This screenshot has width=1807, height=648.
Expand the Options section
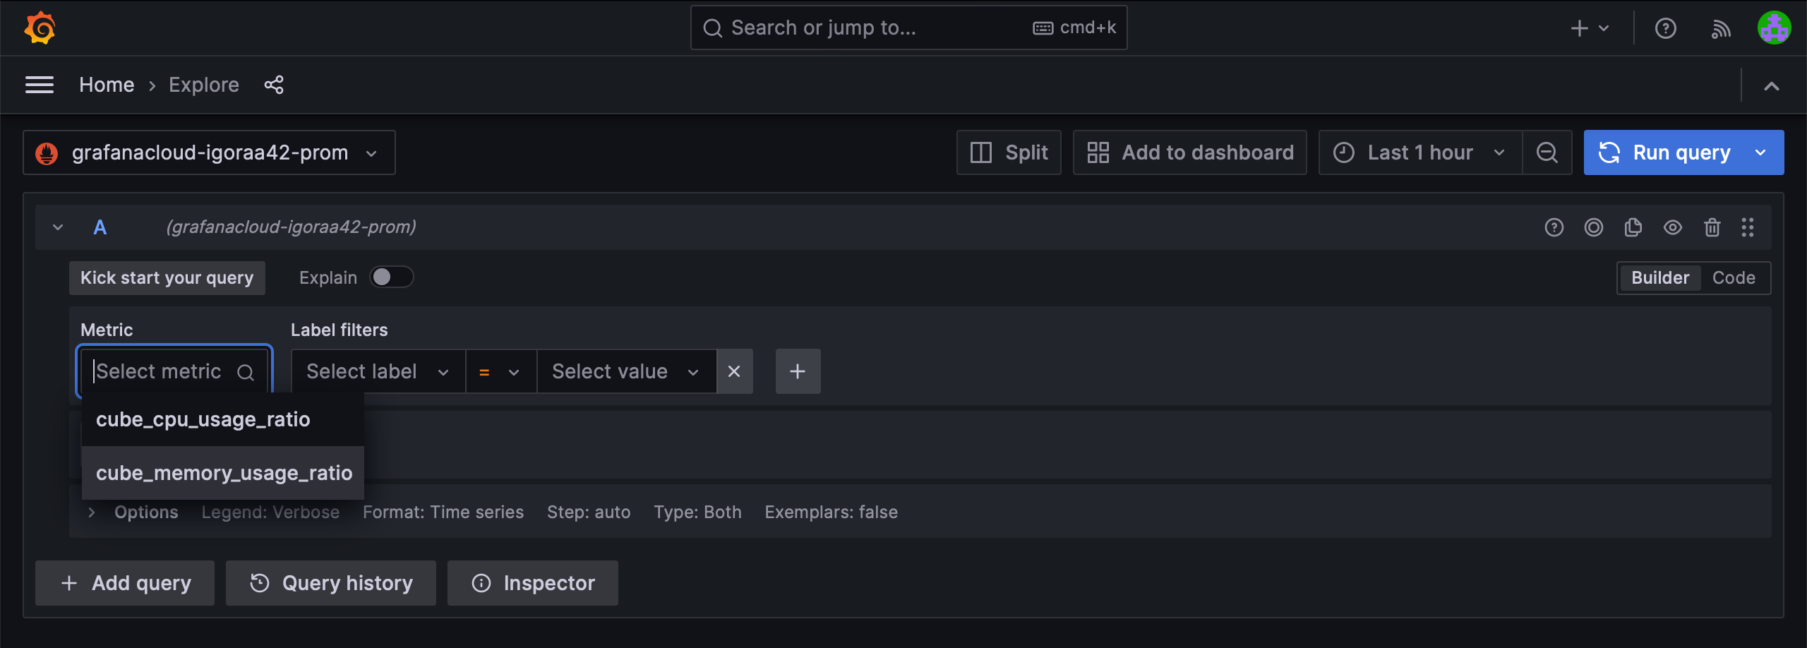[134, 512]
